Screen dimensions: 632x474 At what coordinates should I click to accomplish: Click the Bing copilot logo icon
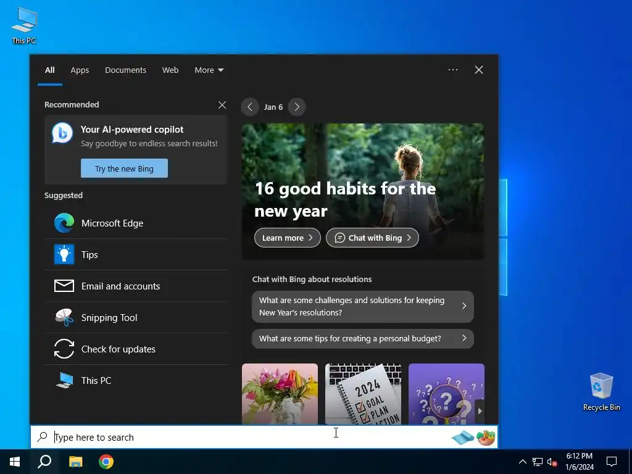coord(62,133)
